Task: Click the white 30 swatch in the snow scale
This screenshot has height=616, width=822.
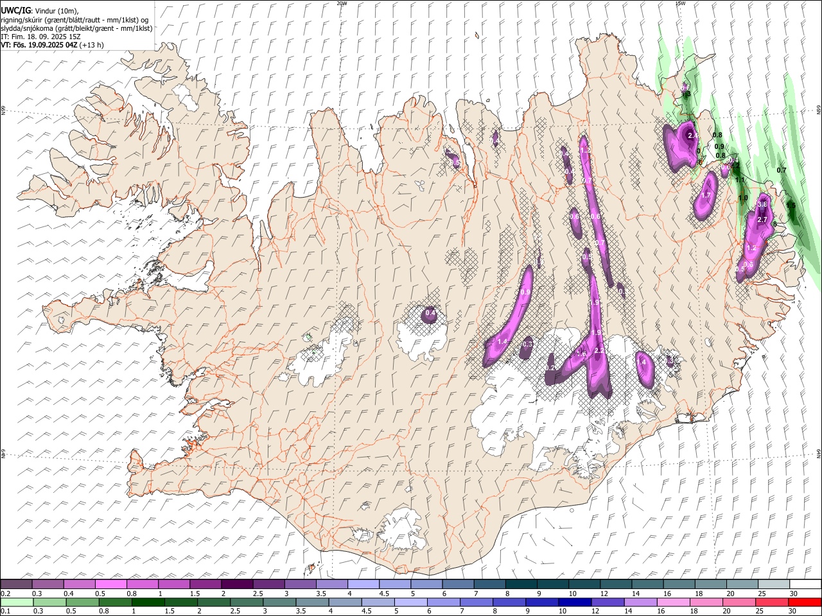Action: tap(805, 584)
